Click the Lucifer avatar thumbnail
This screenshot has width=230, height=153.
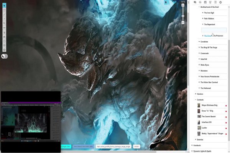[199, 128]
